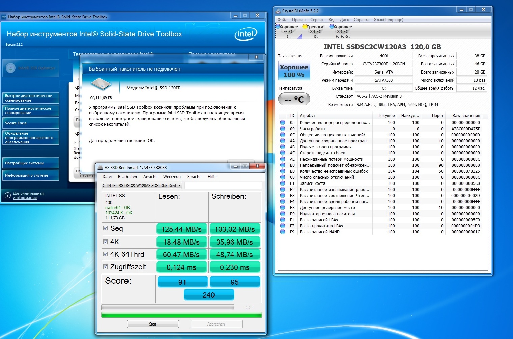The height and width of the screenshot is (339, 513).
Task: Open the Werkzeug menu in AS SSD Benchmark
Action: pos(172,177)
